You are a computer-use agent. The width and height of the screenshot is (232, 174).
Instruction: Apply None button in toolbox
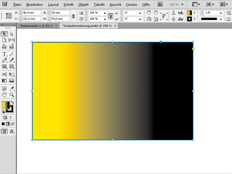pyautogui.click(x=13, y=124)
